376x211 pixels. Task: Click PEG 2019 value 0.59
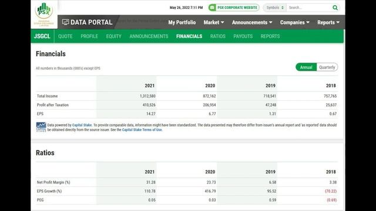[x=273, y=200]
